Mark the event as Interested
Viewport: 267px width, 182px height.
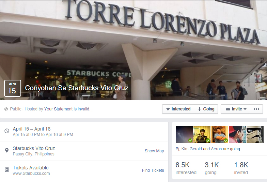coord(178,109)
